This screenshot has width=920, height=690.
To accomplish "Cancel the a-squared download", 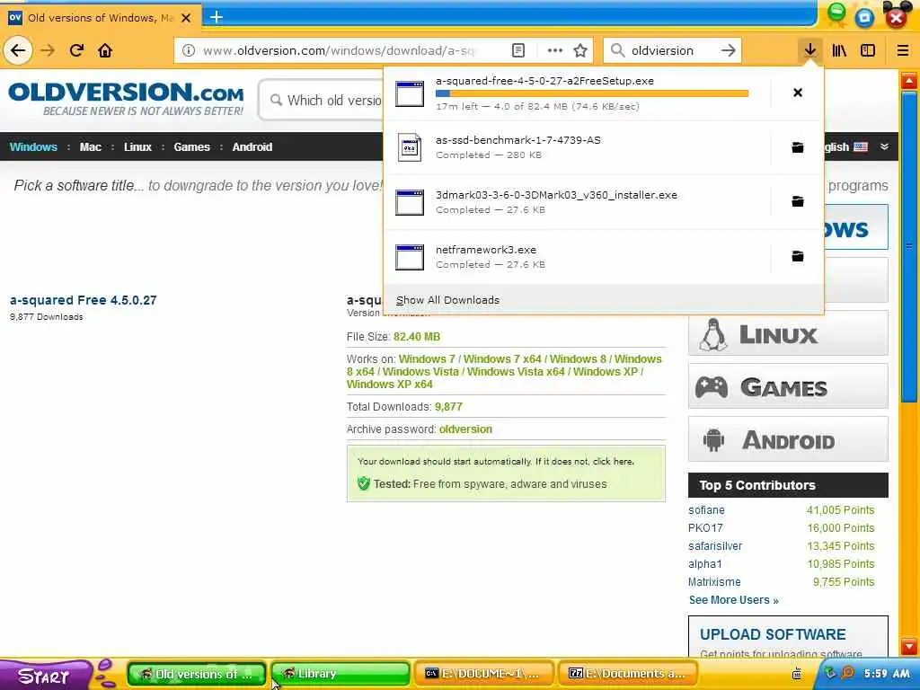I will pyautogui.click(x=798, y=93).
